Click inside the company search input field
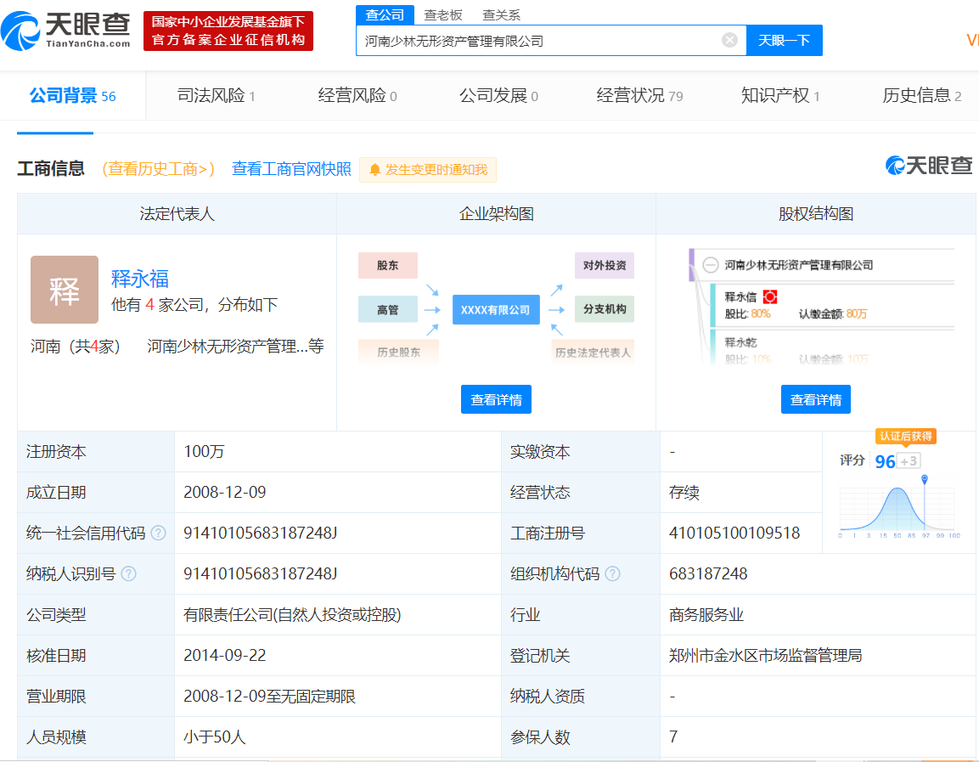 click(x=543, y=40)
